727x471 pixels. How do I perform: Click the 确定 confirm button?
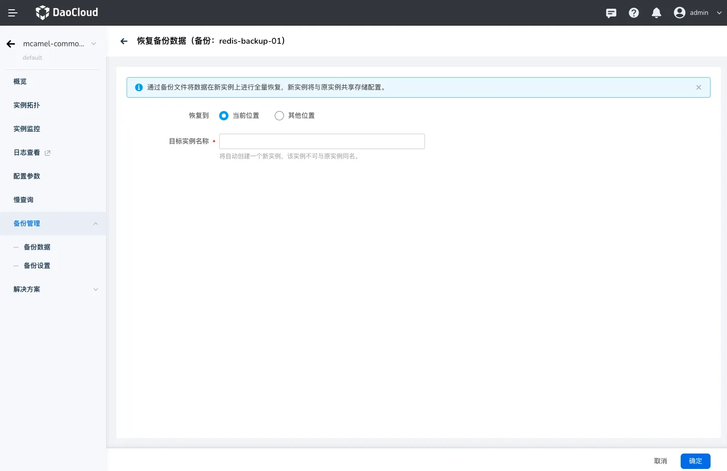point(695,461)
